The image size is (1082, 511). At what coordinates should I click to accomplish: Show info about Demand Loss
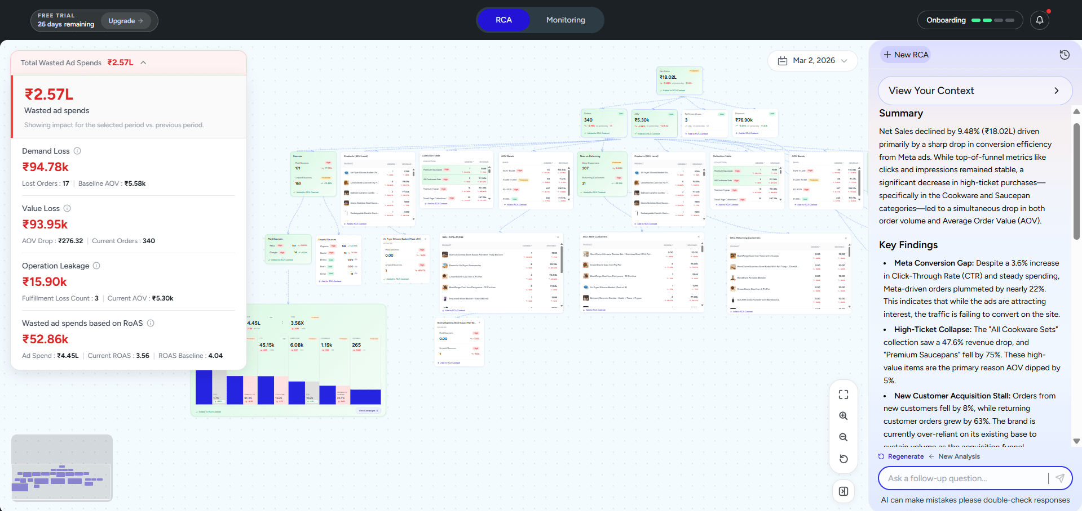pos(77,151)
